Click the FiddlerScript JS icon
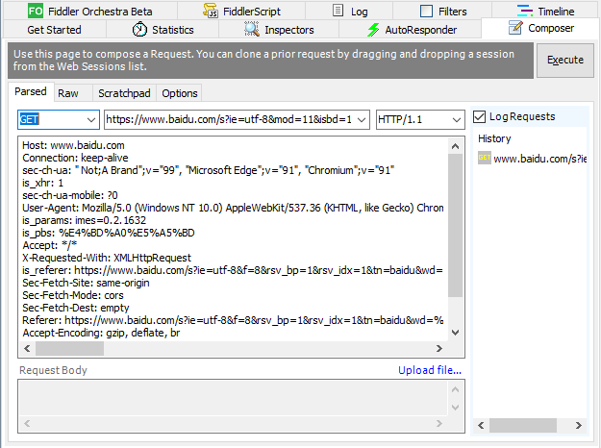Screen dimensions: 601x448 (211, 11)
